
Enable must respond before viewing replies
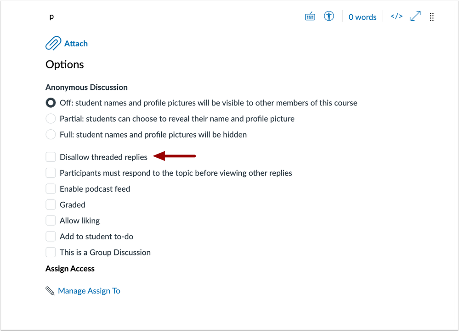[51, 173]
